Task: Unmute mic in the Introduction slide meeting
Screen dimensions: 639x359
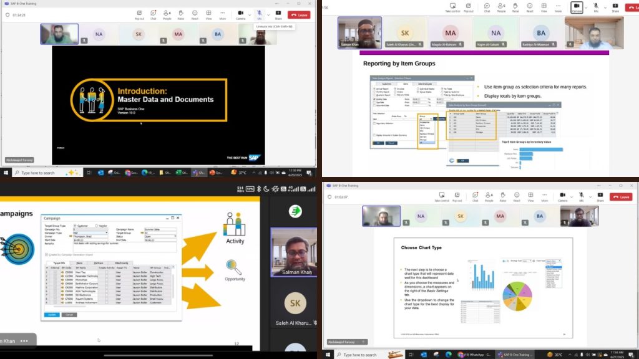Action: (259, 15)
